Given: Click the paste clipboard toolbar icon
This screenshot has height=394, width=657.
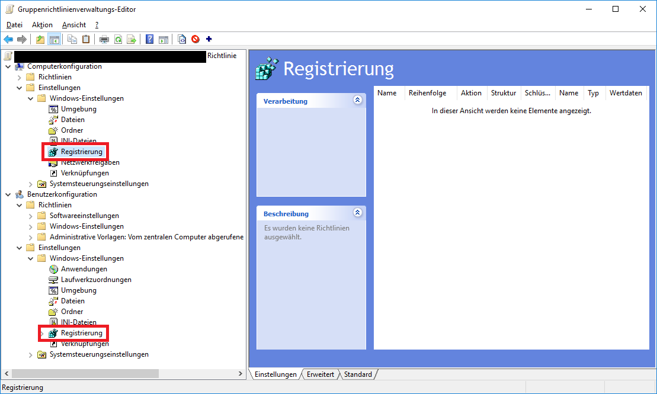Looking at the screenshot, I should pyautogui.click(x=86, y=39).
